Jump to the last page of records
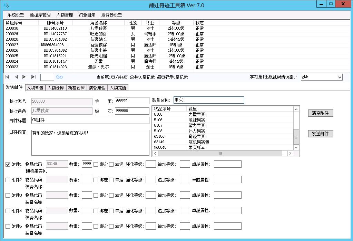353x241 pixels. click(x=32, y=77)
